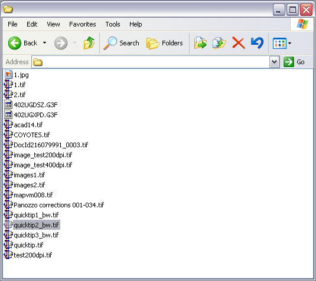
Task: Select the file 1.jpg
Action: (17, 75)
